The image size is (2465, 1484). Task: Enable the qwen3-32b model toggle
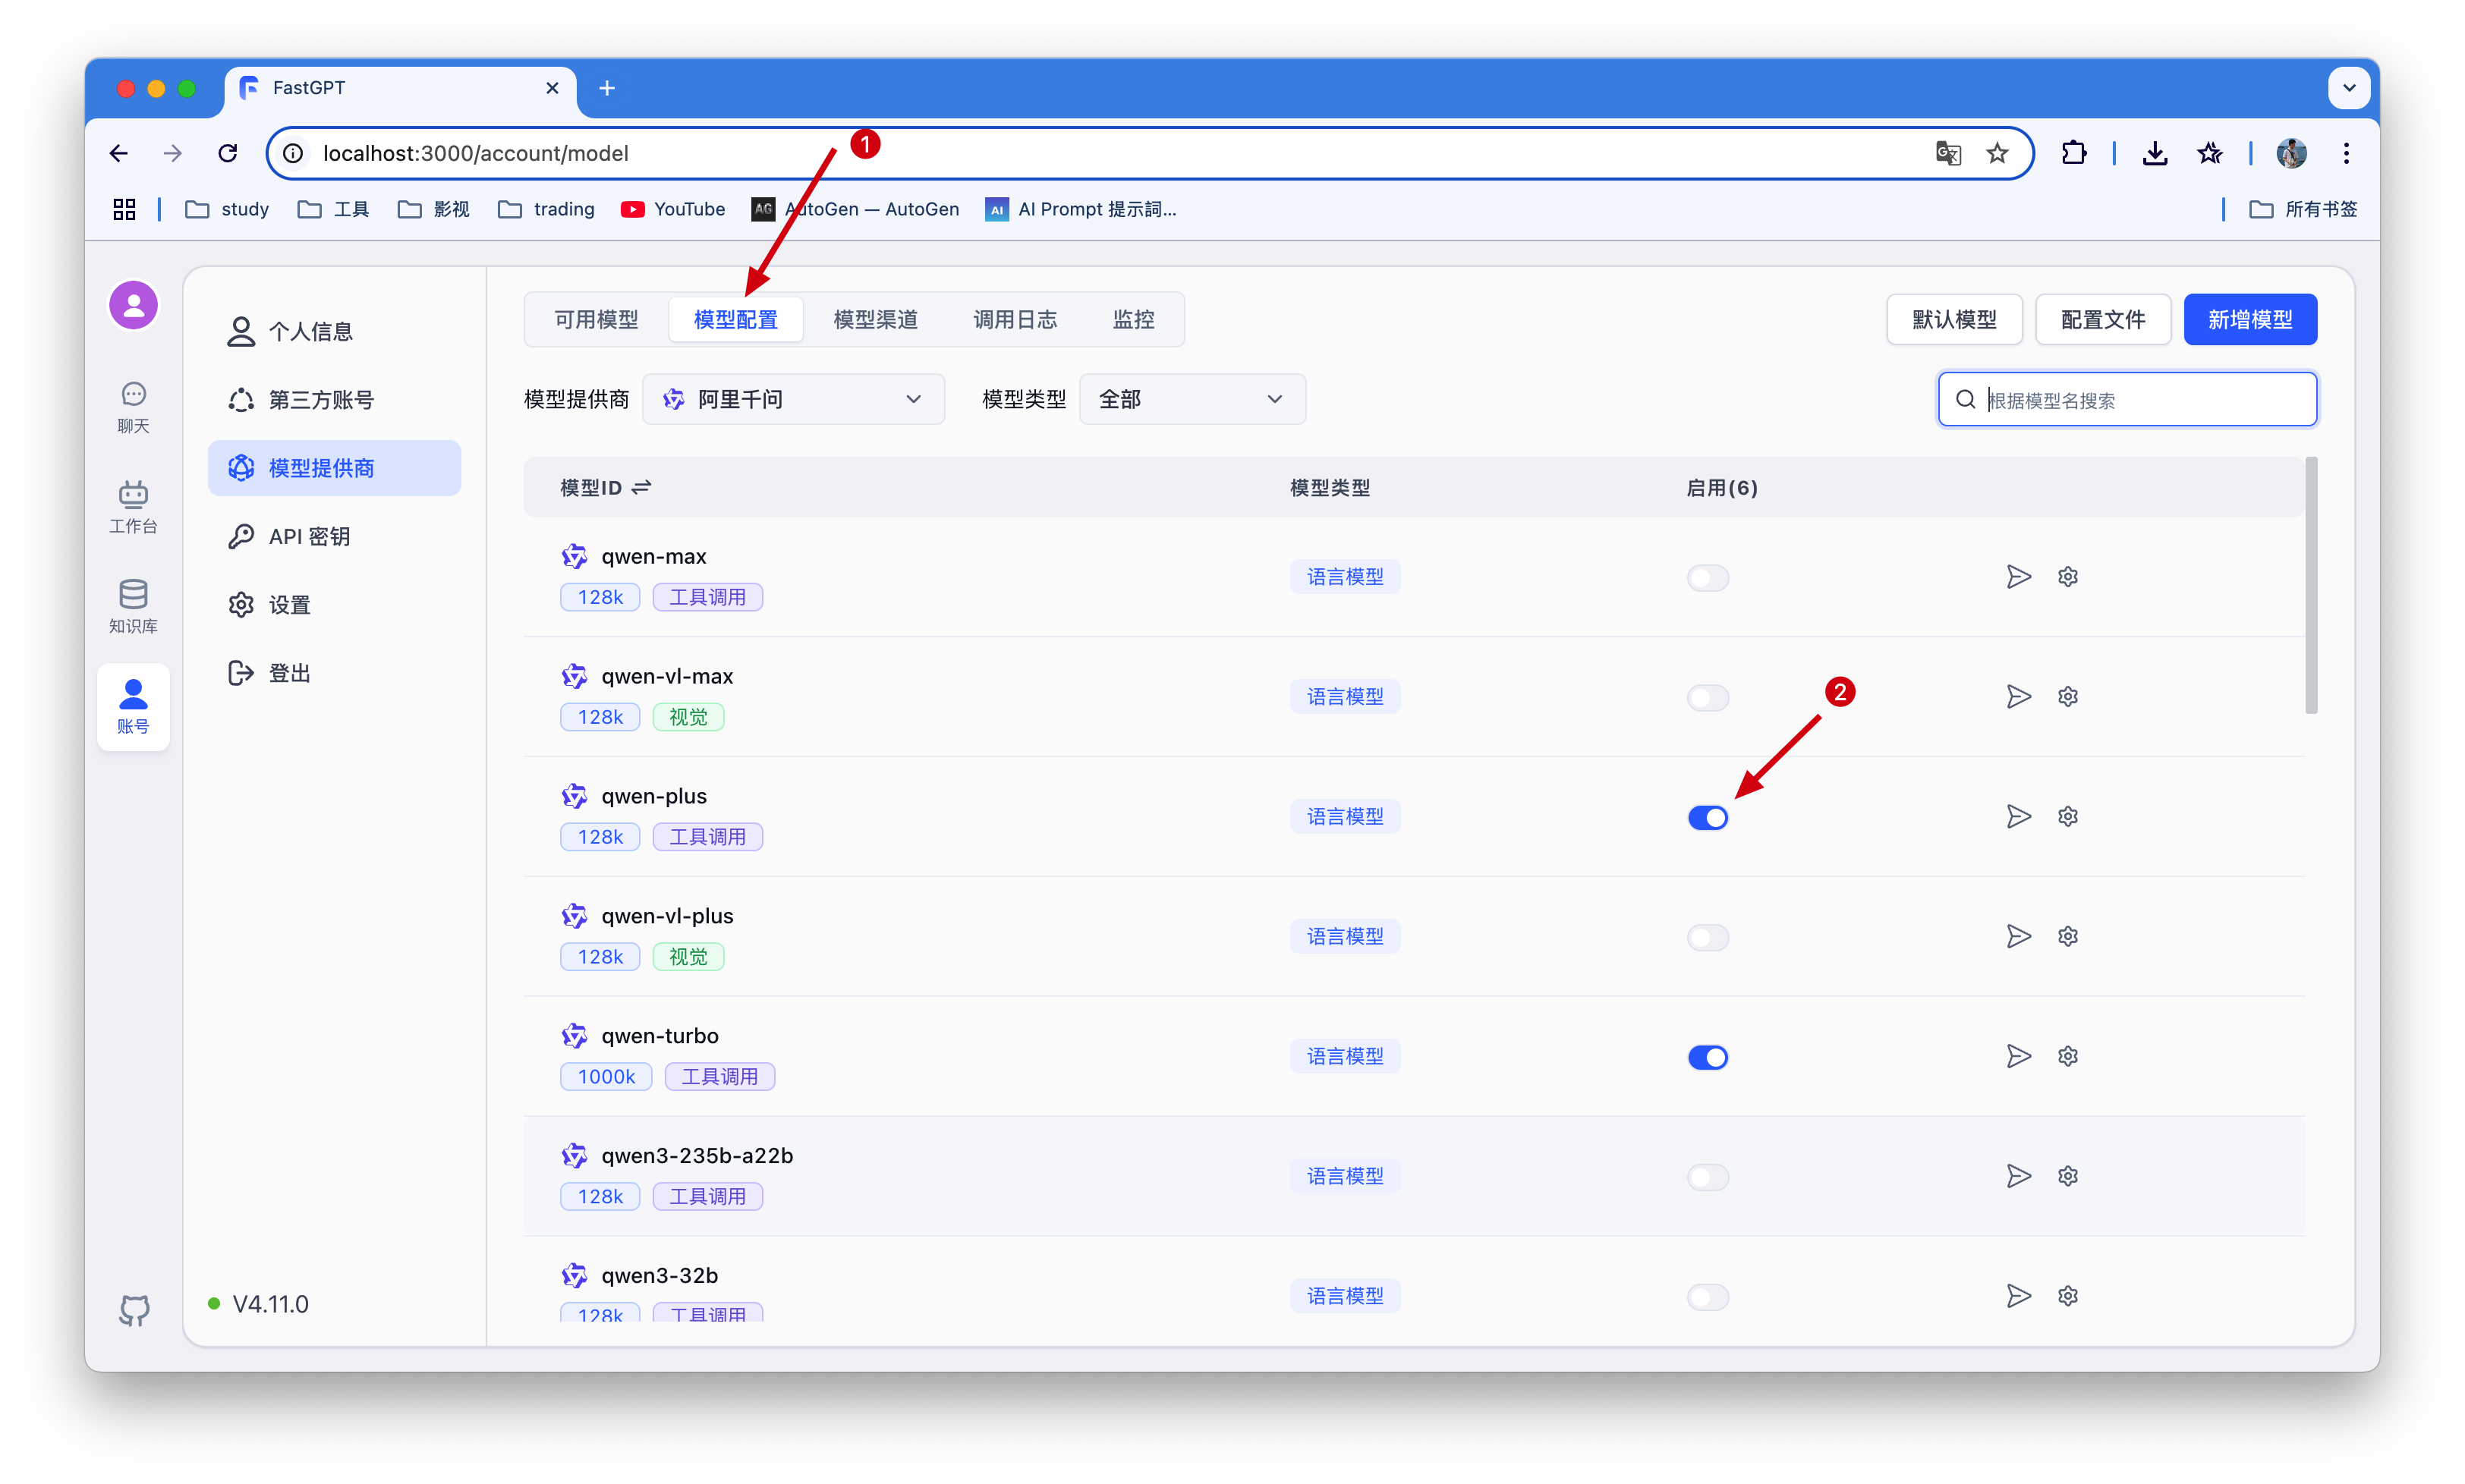click(1707, 1298)
